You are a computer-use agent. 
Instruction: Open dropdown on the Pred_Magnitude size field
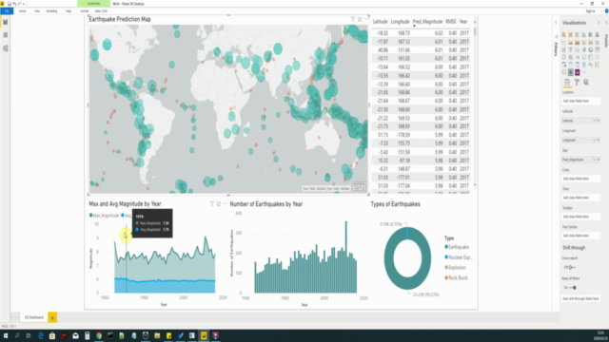pyautogui.click(x=594, y=160)
